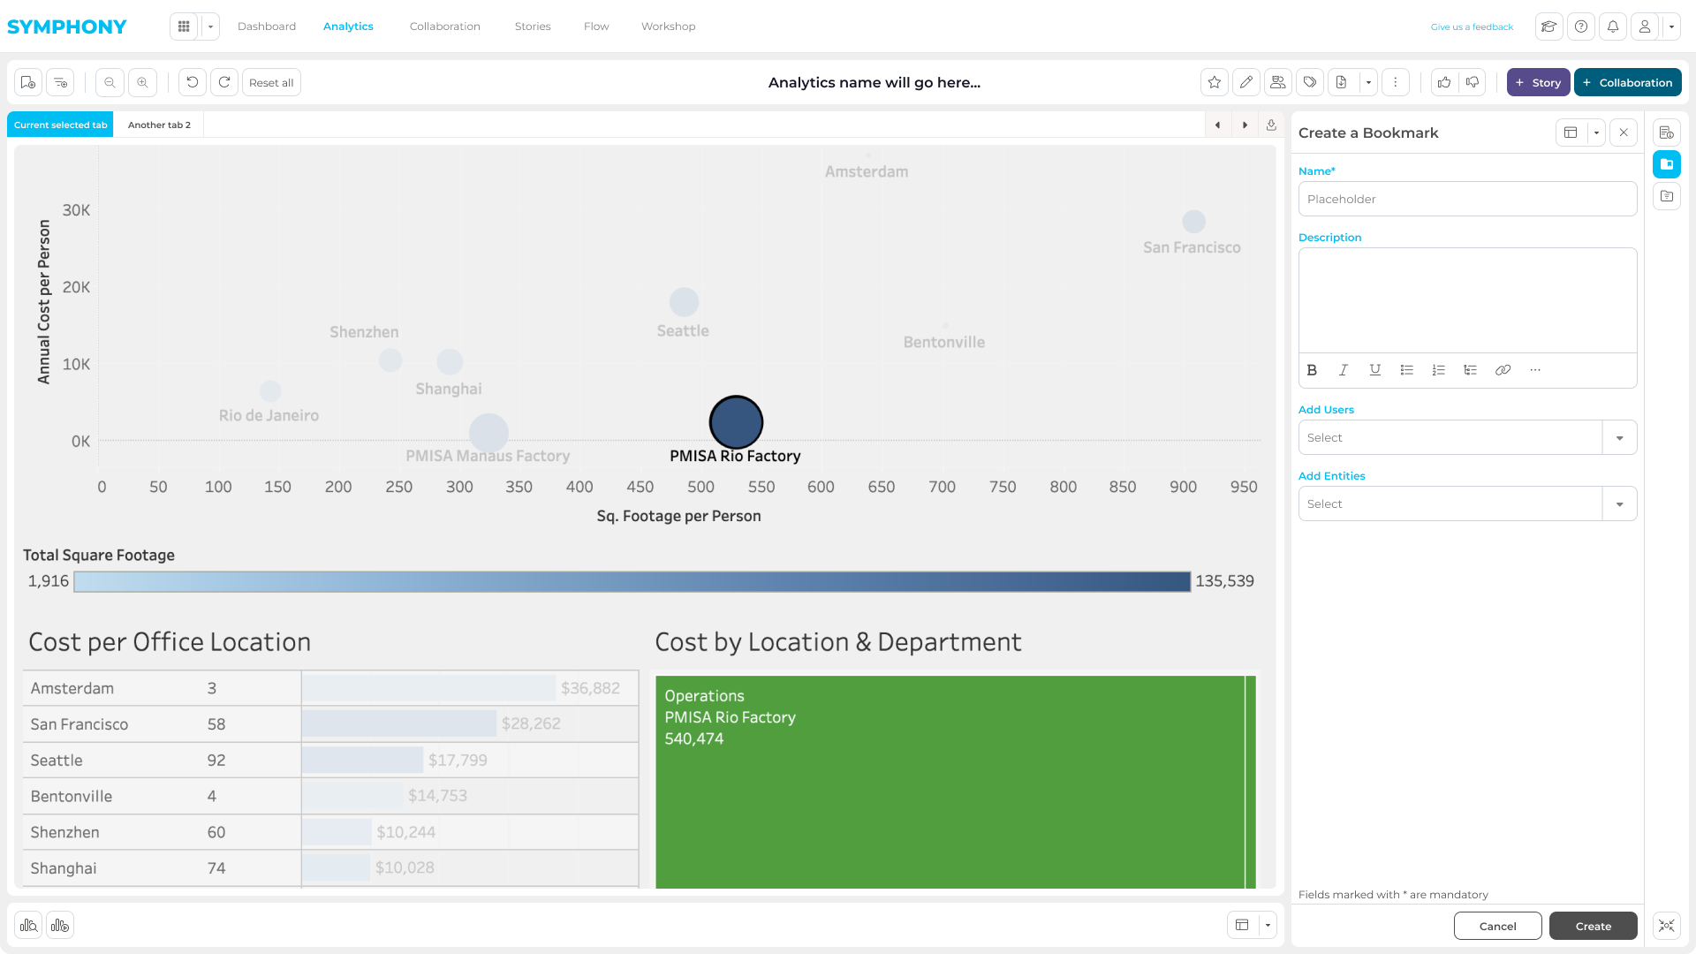Click the pencil edit icon

[x=1246, y=82]
